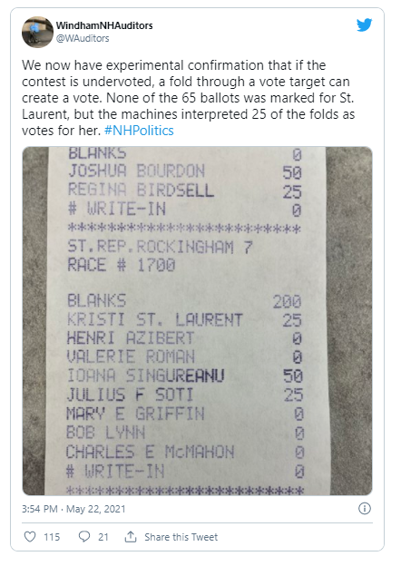The height and width of the screenshot is (566, 401).
Task: Open replies via the speech bubble icon
Action: coord(84,537)
